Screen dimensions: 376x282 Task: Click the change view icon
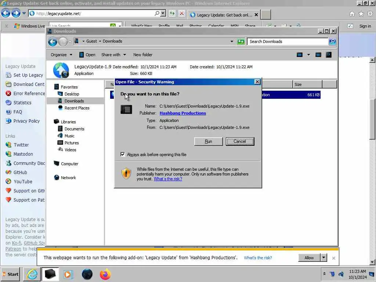pos(300,55)
